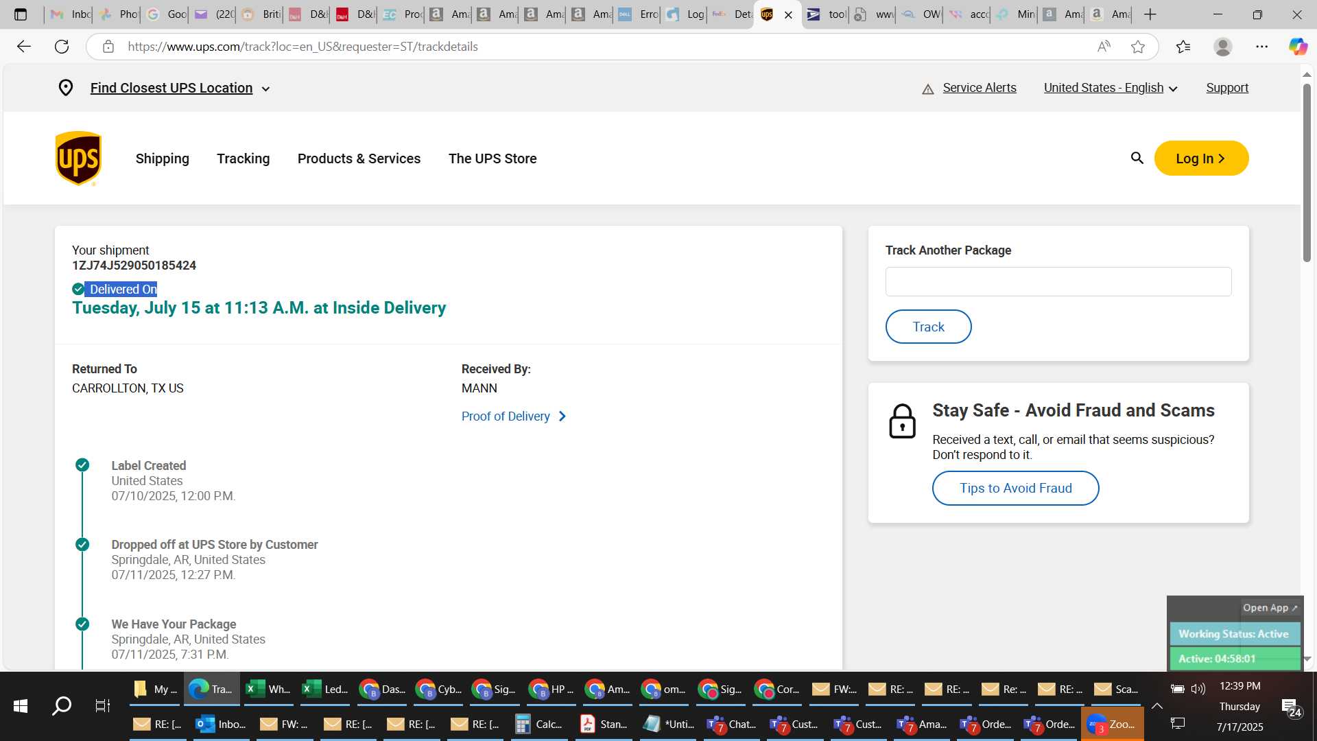The image size is (1317, 741).
Task: Click the Delivered green checkmark icon
Action: tap(78, 289)
